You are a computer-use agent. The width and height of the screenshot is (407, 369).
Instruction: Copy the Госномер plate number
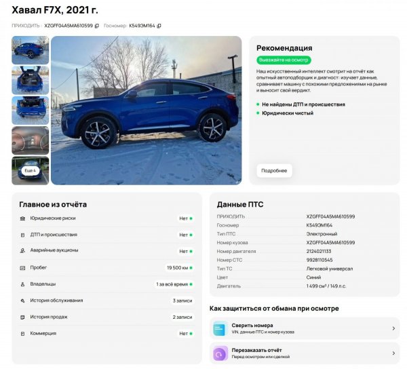(x=159, y=26)
